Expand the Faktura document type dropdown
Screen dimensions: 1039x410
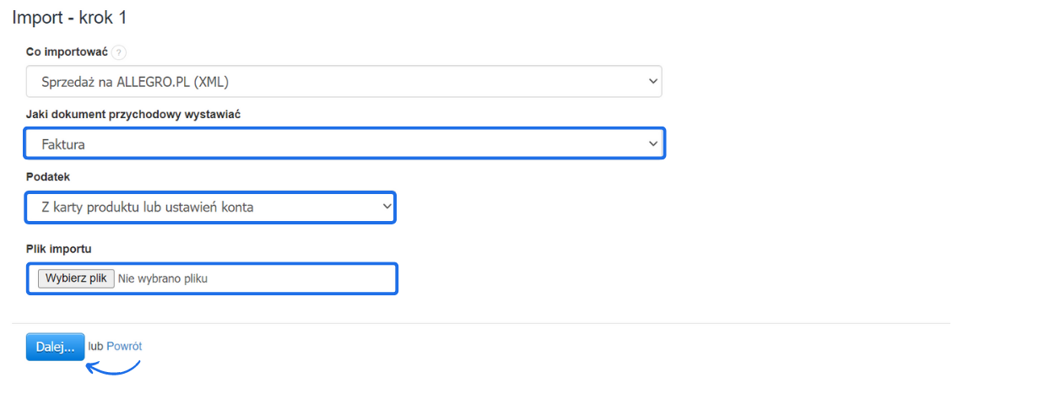(338, 144)
